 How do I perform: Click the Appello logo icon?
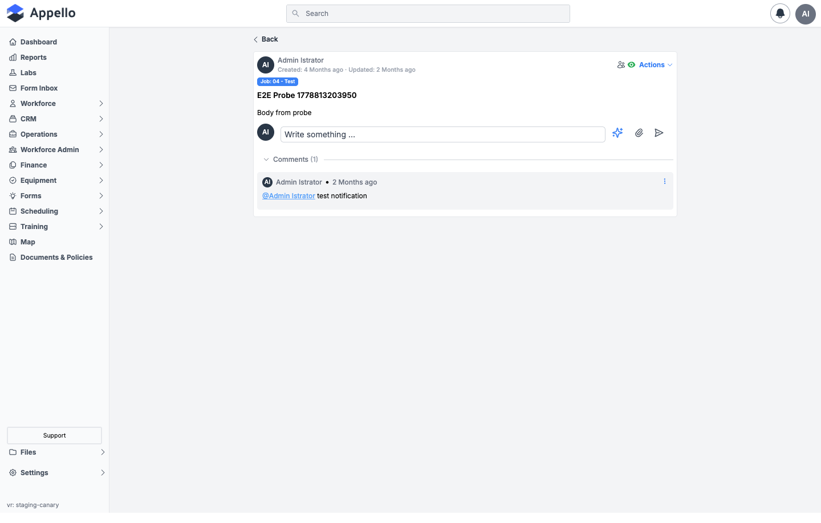click(15, 13)
